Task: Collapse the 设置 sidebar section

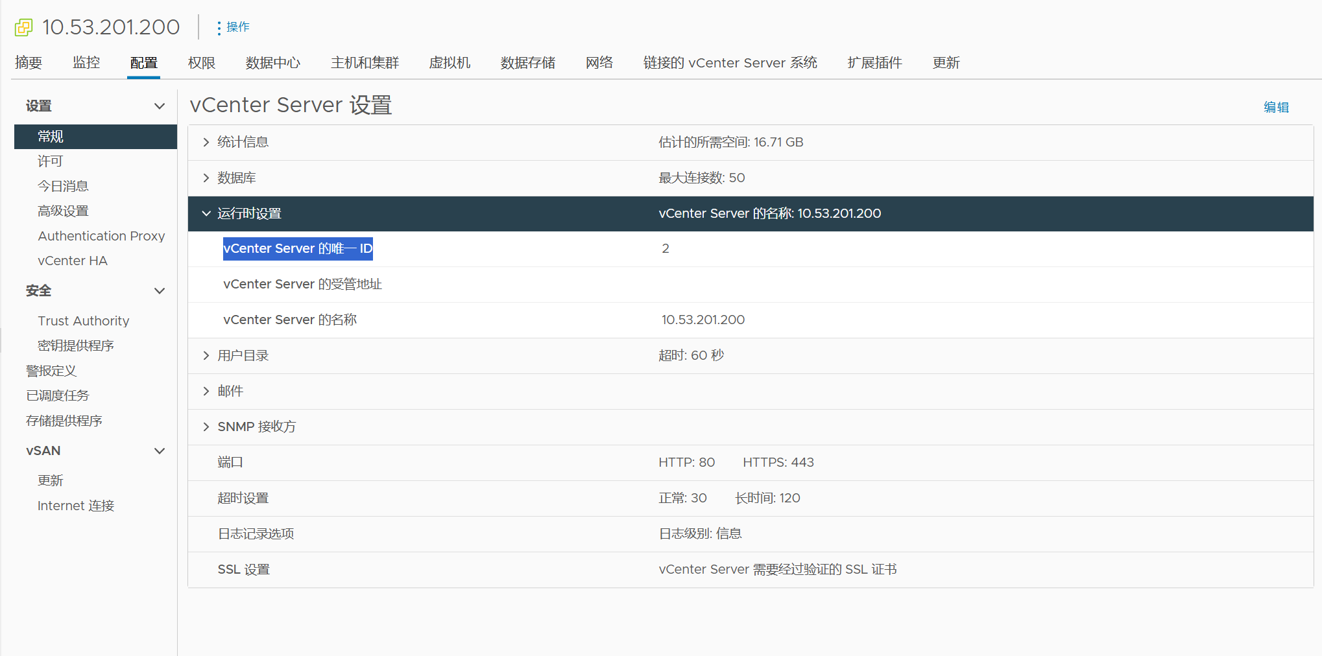Action: [160, 106]
